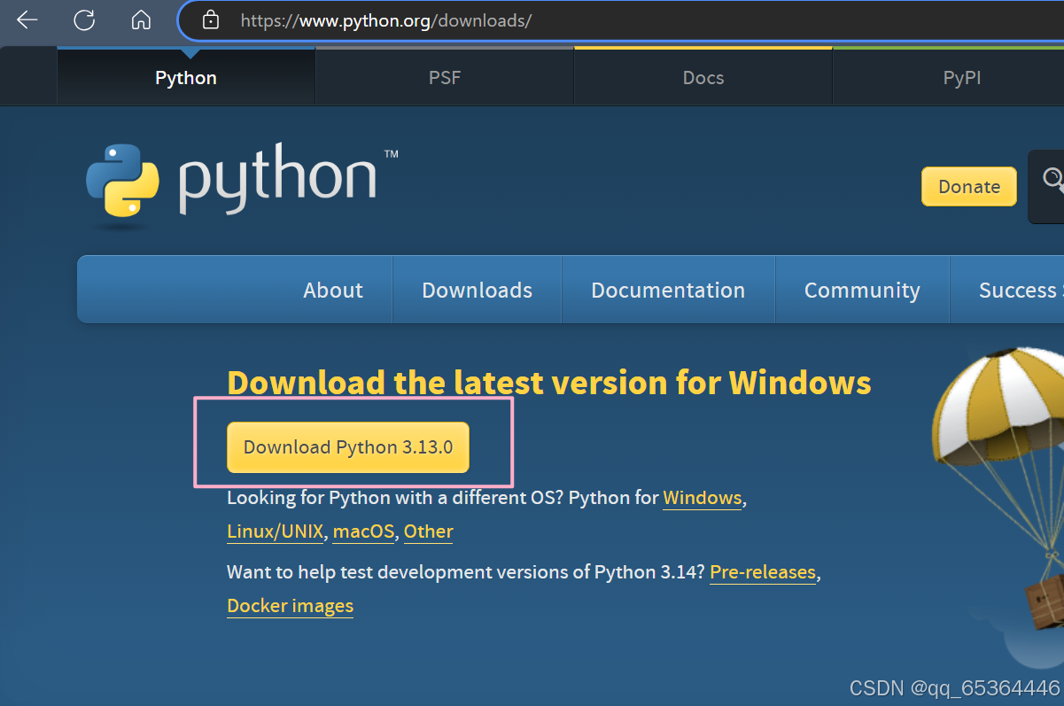Open the search magnifier icon beside Donate
Image resolution: width=1064 pixels, height=706 pixels.
1052,180
